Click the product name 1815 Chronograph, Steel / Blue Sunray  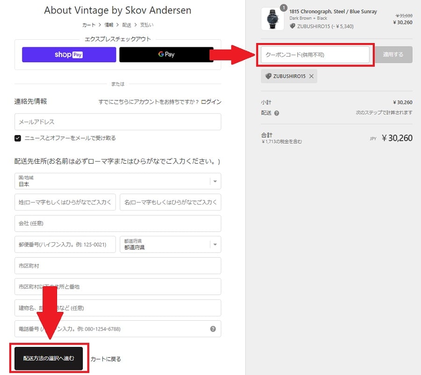click(x=333, y=12)
